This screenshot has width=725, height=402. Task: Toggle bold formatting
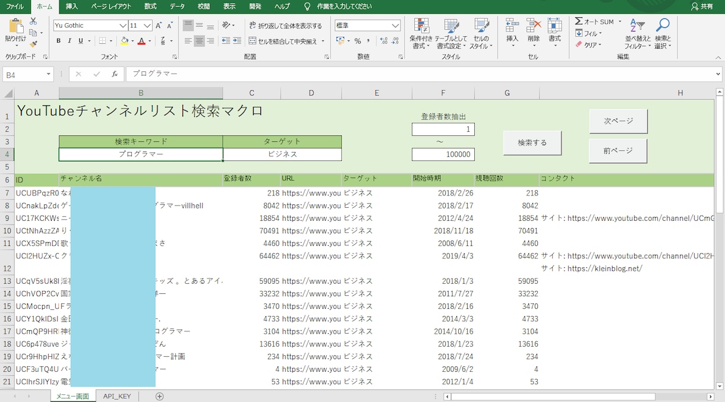(58, 41)
